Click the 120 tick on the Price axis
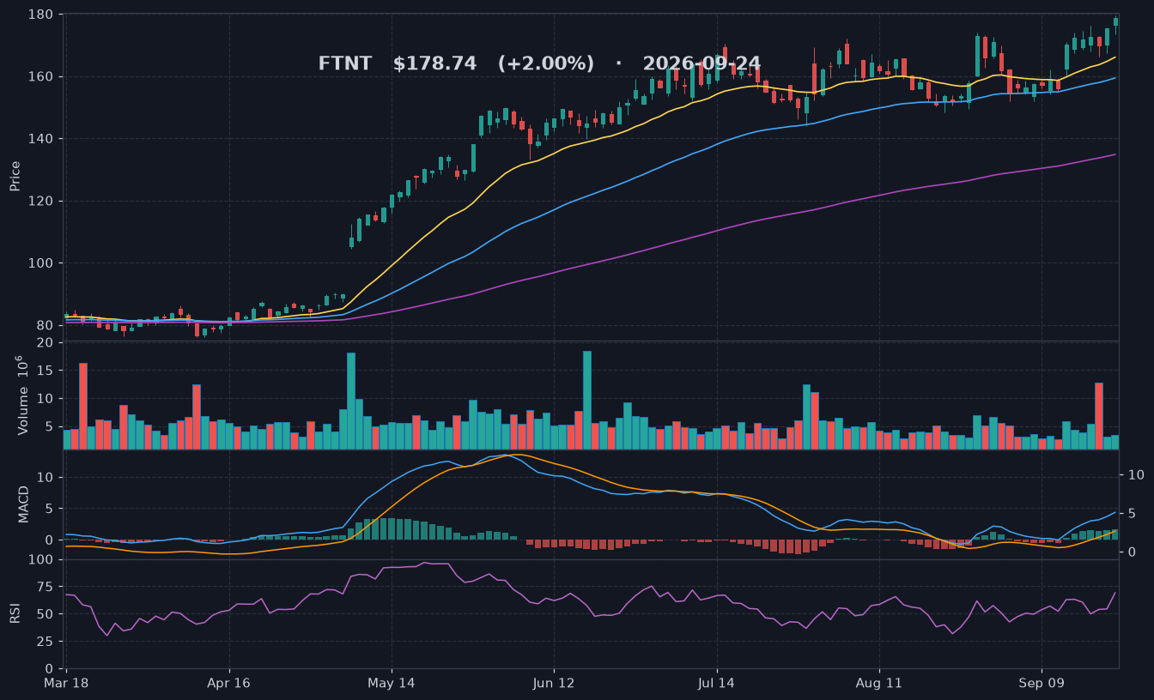This screenshot has height=700, width=1154. (x=42, y=202)
